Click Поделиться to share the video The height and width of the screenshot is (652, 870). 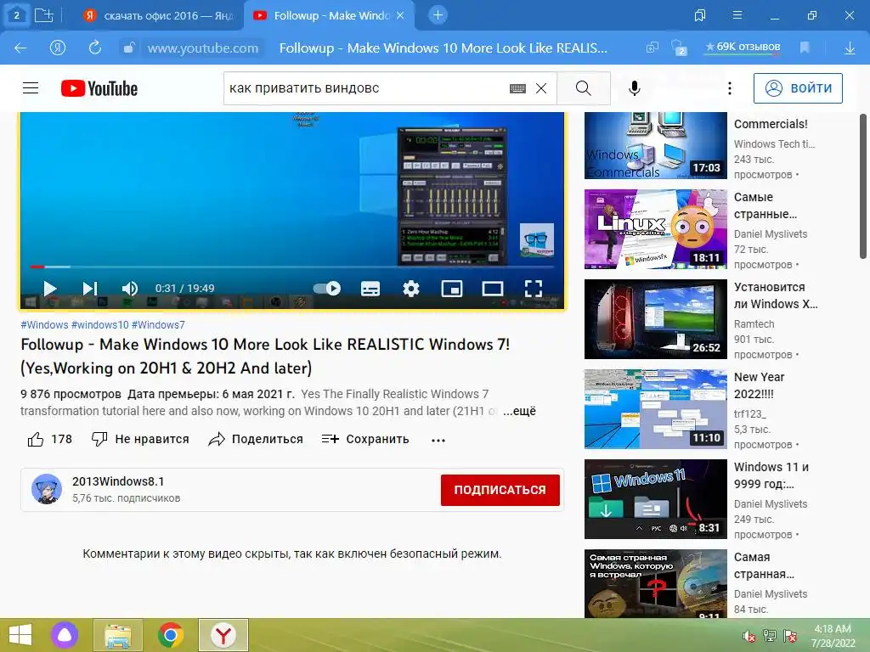tap(256, 440)
